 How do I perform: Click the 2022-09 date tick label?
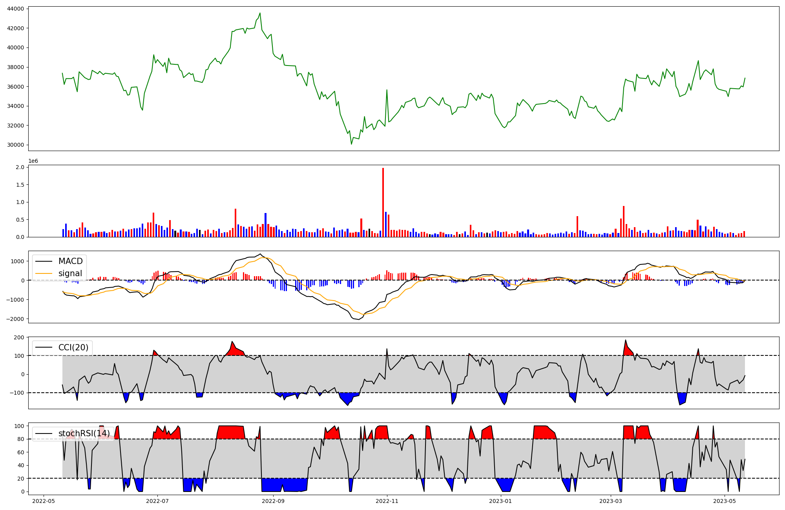[x=273, y=501]
